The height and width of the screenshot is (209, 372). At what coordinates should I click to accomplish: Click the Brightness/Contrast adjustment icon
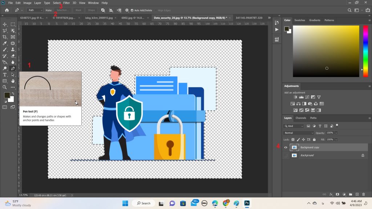pos(296,97)
